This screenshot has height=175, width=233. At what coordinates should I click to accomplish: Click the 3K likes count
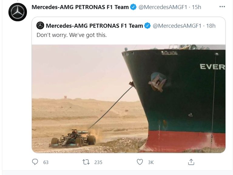point(151,162)
